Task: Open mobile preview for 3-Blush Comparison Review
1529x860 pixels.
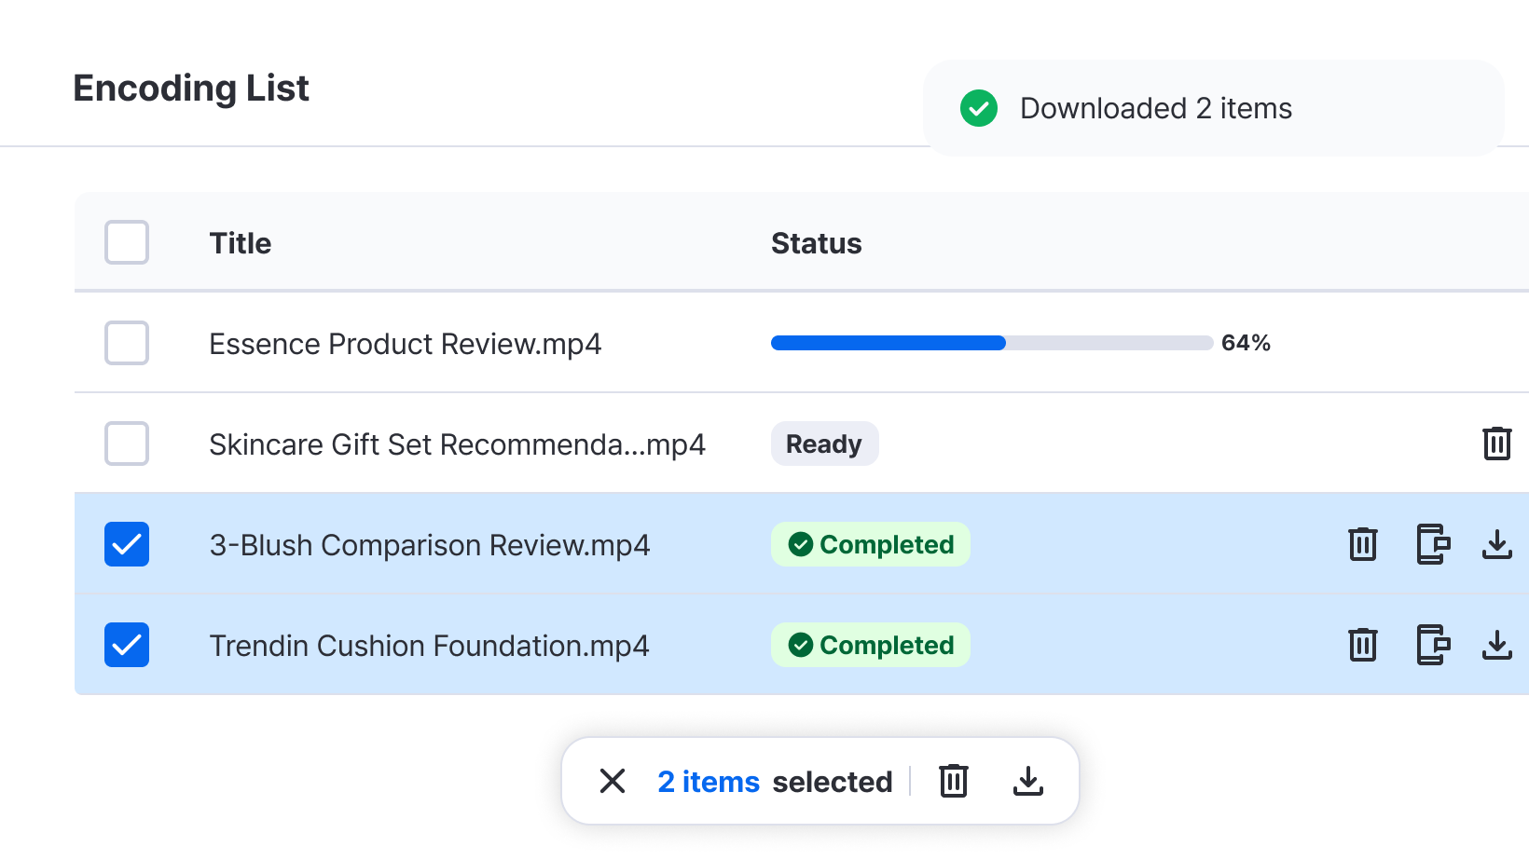Action: pos(1432,544)
